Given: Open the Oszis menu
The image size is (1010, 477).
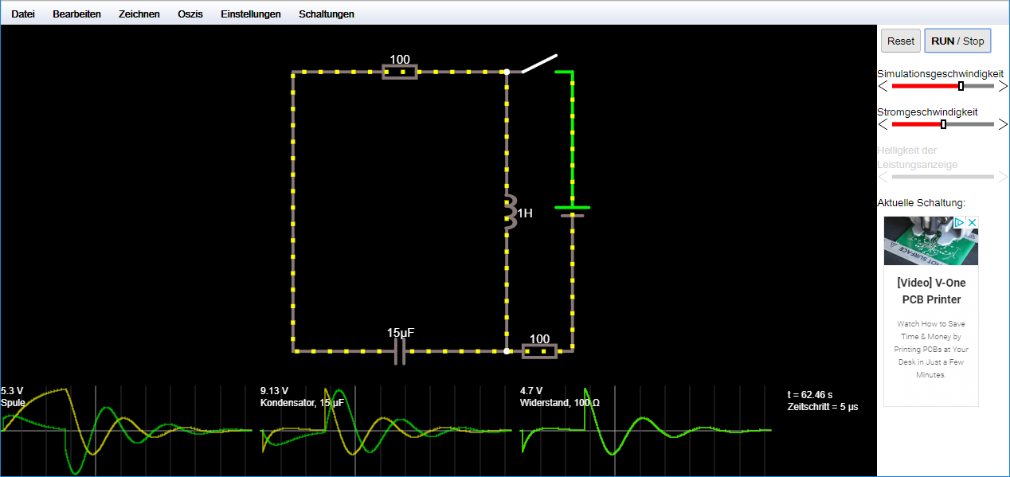Looking at the screenshot, I should [190, 14].
